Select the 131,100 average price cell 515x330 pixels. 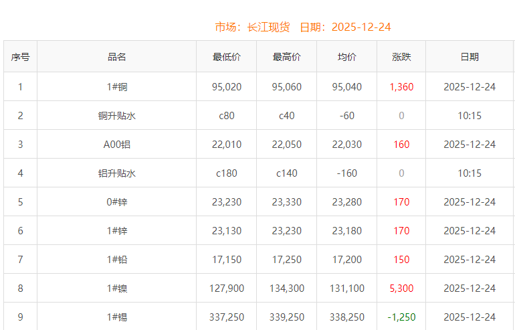coord(346,288)
